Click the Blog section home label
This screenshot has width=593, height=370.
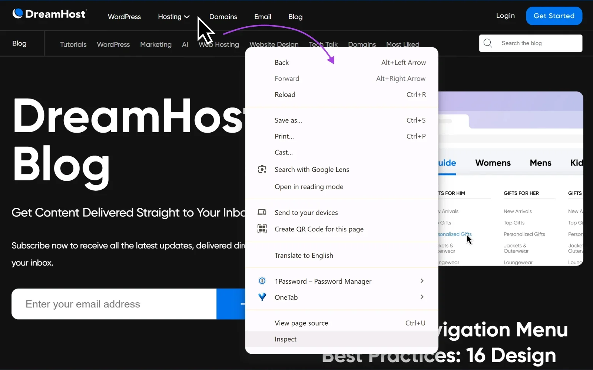click(19, 43)
